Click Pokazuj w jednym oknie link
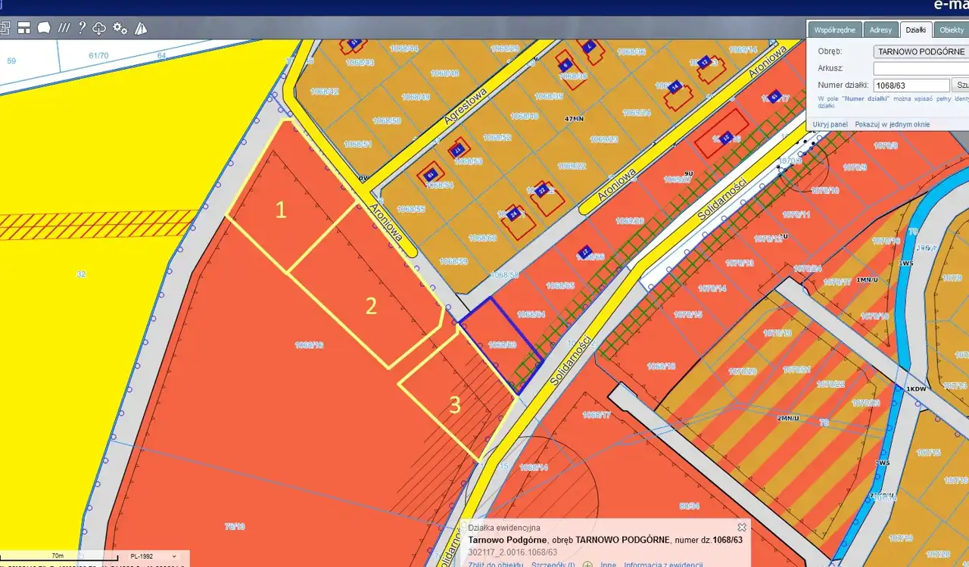Viewport: 969px width, 567px height. tap(892, 124)
